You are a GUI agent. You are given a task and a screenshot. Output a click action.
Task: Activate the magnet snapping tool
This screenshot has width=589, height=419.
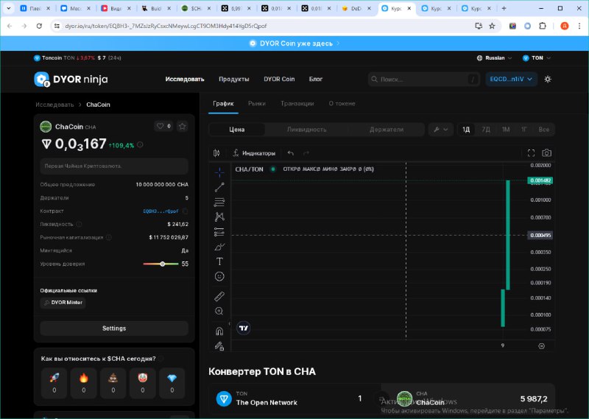coord(219,331)
